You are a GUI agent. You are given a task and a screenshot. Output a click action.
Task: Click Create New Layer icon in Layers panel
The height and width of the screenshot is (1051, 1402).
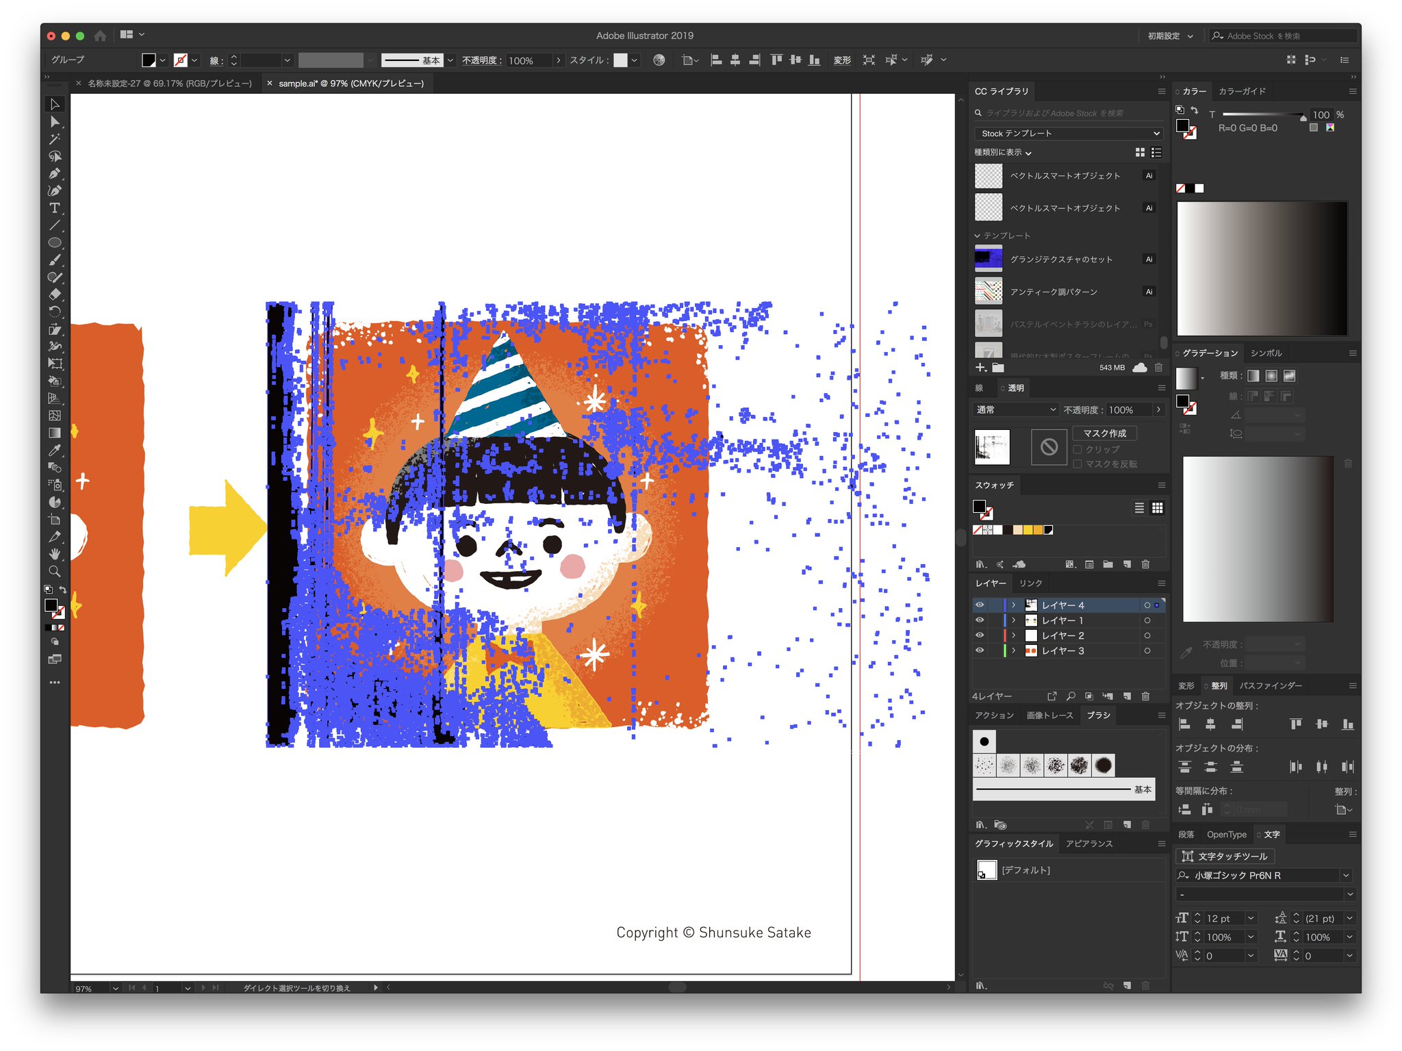point(1127,696)
